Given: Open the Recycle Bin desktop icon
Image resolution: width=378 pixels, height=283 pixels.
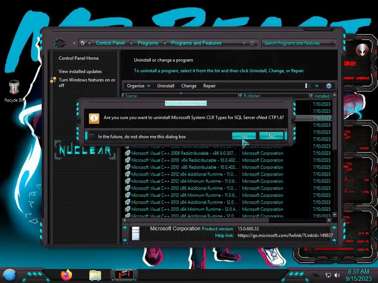Looking at the screenshot, I should tap(14, 91).
